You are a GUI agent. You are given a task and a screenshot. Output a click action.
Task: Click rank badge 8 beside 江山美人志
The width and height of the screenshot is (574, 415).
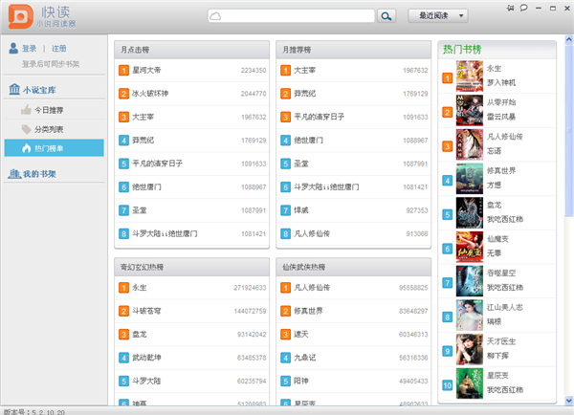pyautogui.click(x=448, y=317)
